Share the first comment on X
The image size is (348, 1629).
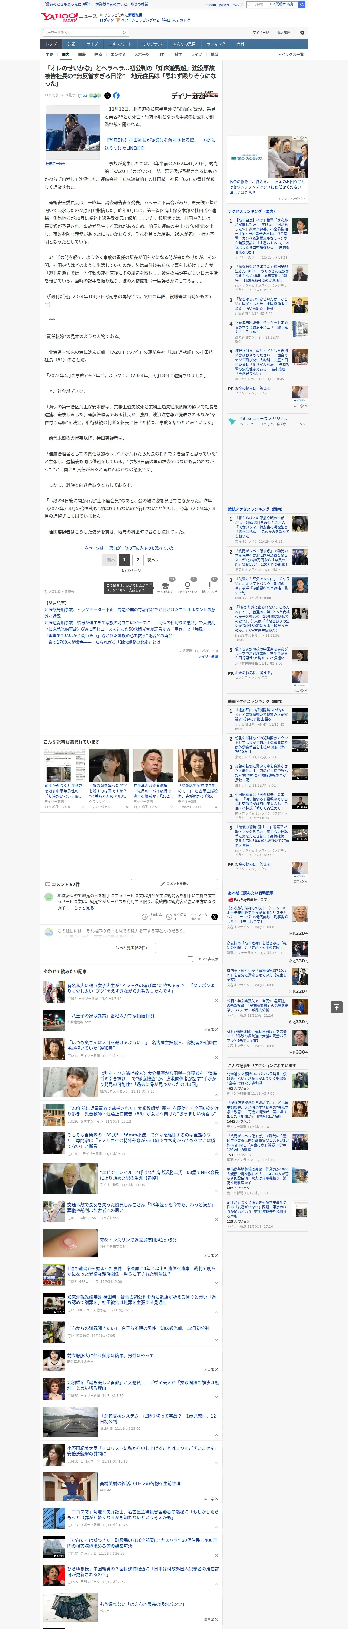[x=214, y=916]
